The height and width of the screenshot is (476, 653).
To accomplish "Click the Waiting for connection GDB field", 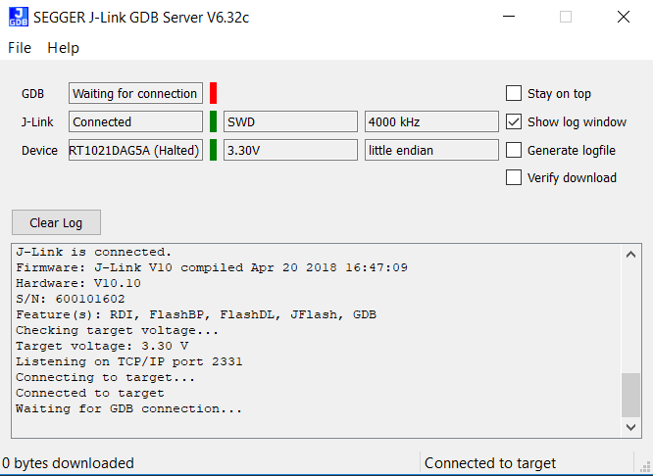I will (135, 94).
